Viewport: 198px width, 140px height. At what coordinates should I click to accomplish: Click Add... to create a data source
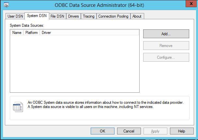pyautogui.click(x=166, y=34)
